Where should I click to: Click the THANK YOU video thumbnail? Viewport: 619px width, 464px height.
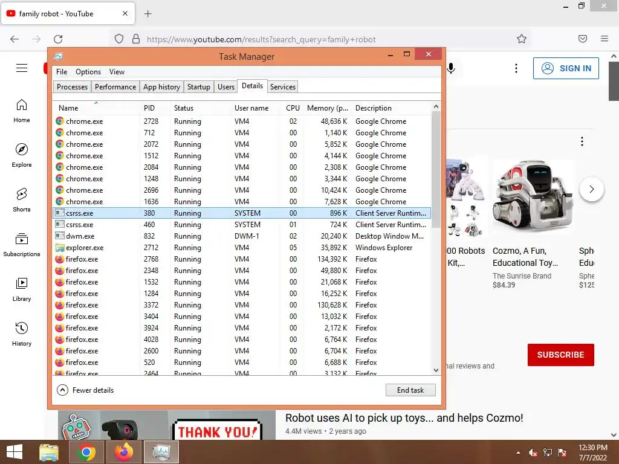(167, 425)
